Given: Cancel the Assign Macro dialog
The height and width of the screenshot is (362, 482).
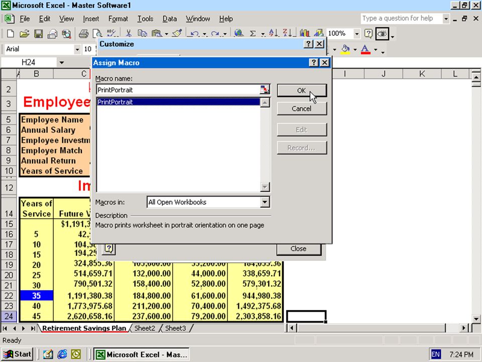Looking at the screenshot, I should point(302,109).
